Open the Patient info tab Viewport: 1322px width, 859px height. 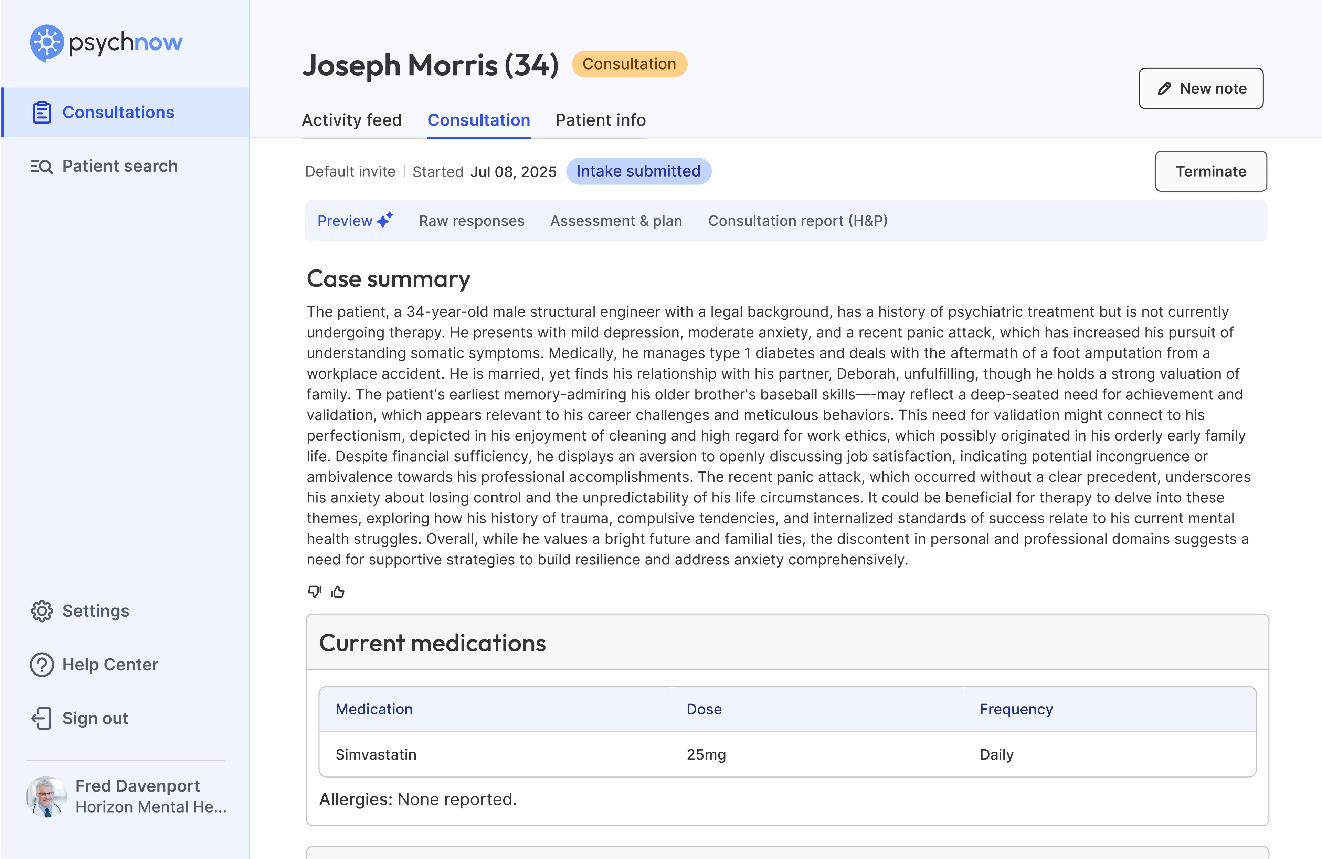click(601, 120)
